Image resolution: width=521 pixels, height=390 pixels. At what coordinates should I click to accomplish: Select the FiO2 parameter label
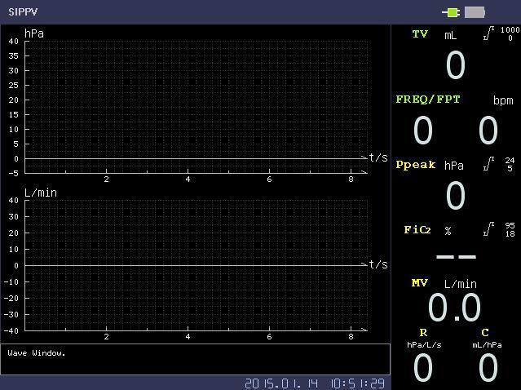pyautogui.click(x=417, y=230)
